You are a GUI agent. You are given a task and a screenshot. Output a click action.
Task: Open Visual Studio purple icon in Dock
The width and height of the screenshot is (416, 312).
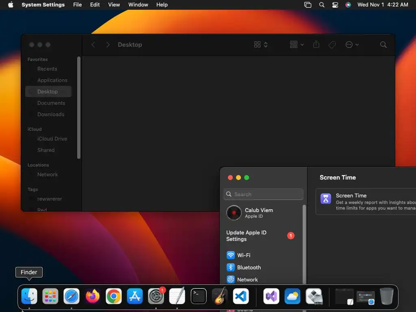[x=271, y=296]
